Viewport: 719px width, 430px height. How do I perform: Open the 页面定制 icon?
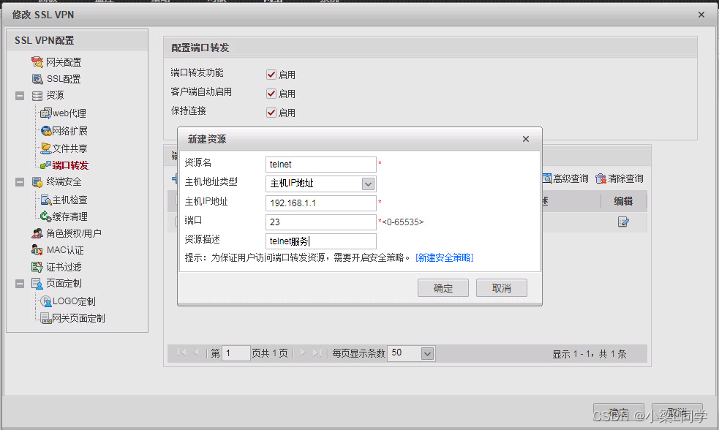(37, 284)
